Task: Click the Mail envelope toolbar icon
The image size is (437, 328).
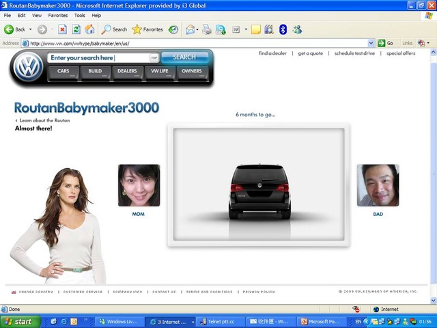Action: [x=191, y=29]
